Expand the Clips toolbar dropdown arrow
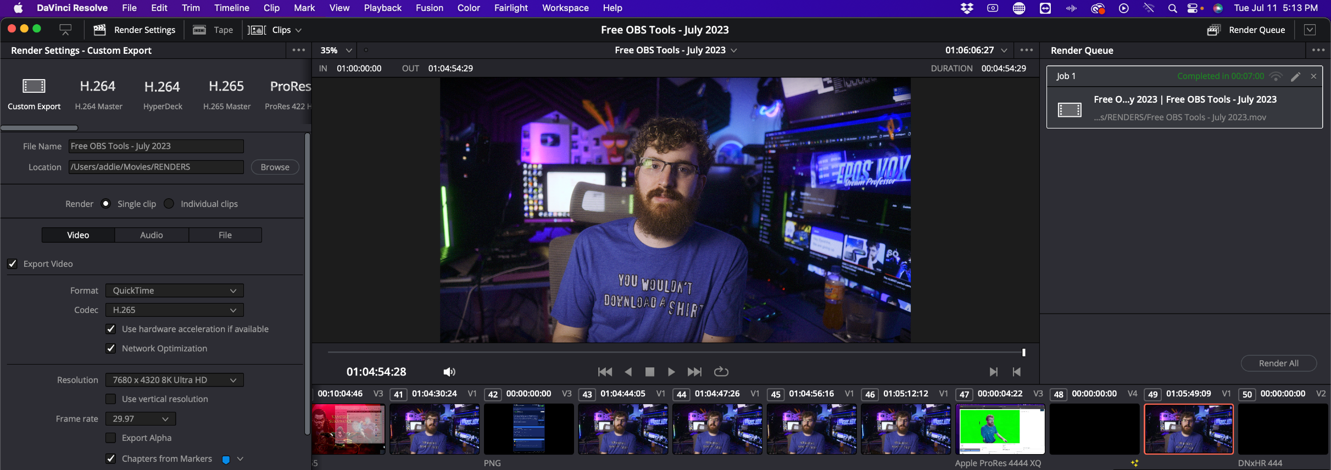Image resolution: width=1331 pixels, height=470 pixels. pos(298,30)
